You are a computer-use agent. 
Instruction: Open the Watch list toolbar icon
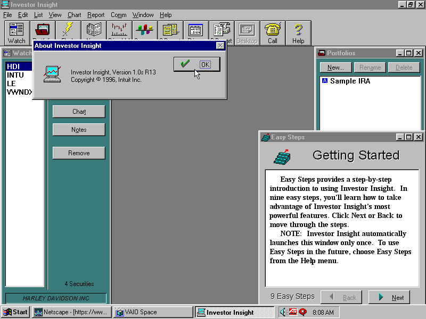tap(17, 32)
